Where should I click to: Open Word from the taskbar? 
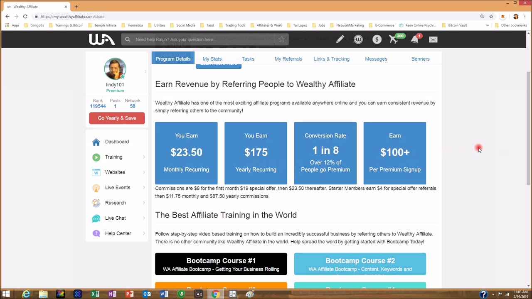(164, 294)
